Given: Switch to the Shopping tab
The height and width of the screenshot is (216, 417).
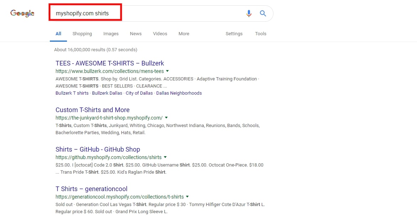Looking at the screenshot, I should coord(82,34).
